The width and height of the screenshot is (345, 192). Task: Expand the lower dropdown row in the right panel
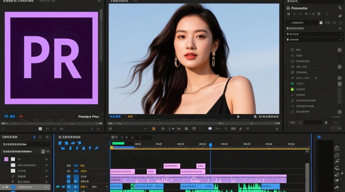pos(314,40)
